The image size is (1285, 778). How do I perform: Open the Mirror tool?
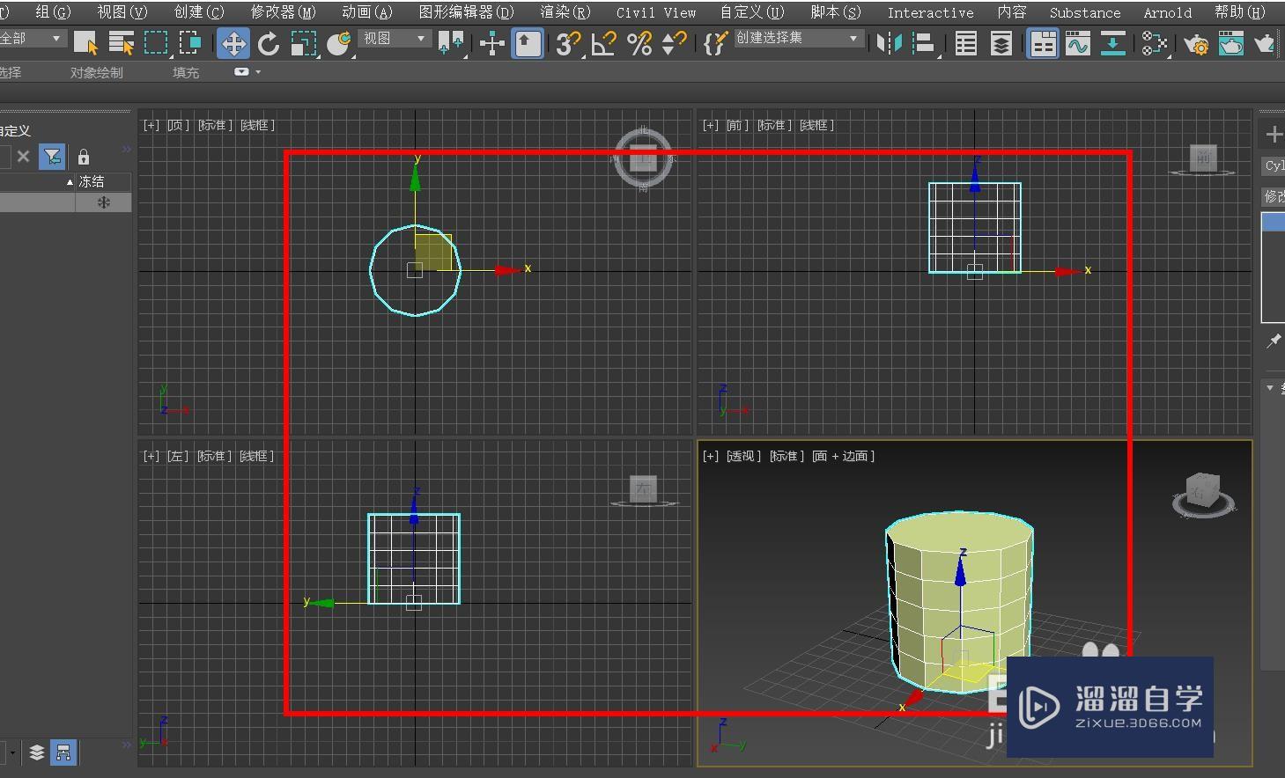[889, 43]
